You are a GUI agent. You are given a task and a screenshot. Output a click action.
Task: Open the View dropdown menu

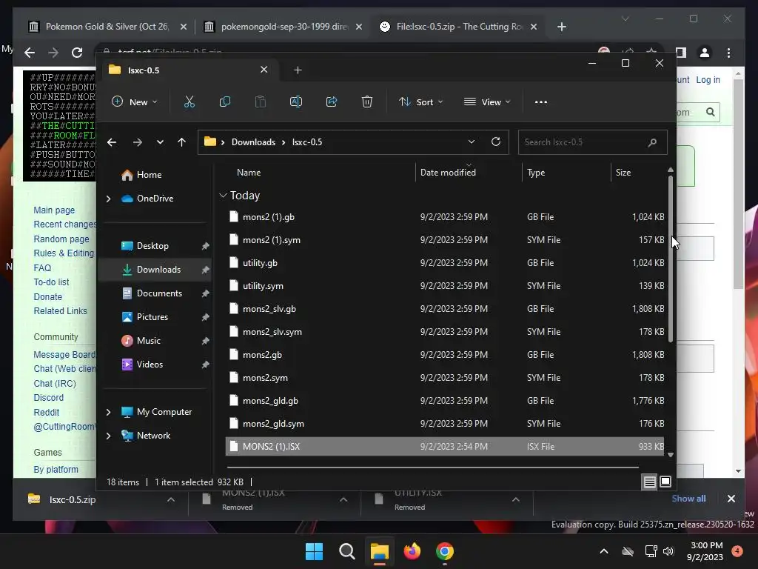pos(487,102)
